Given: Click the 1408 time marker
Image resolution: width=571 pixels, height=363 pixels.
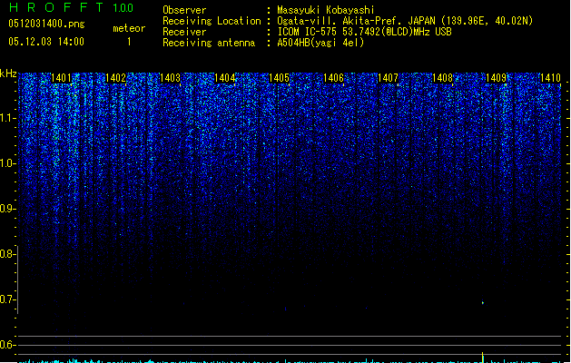Looking at the screenshot, I should coord(442,78).
